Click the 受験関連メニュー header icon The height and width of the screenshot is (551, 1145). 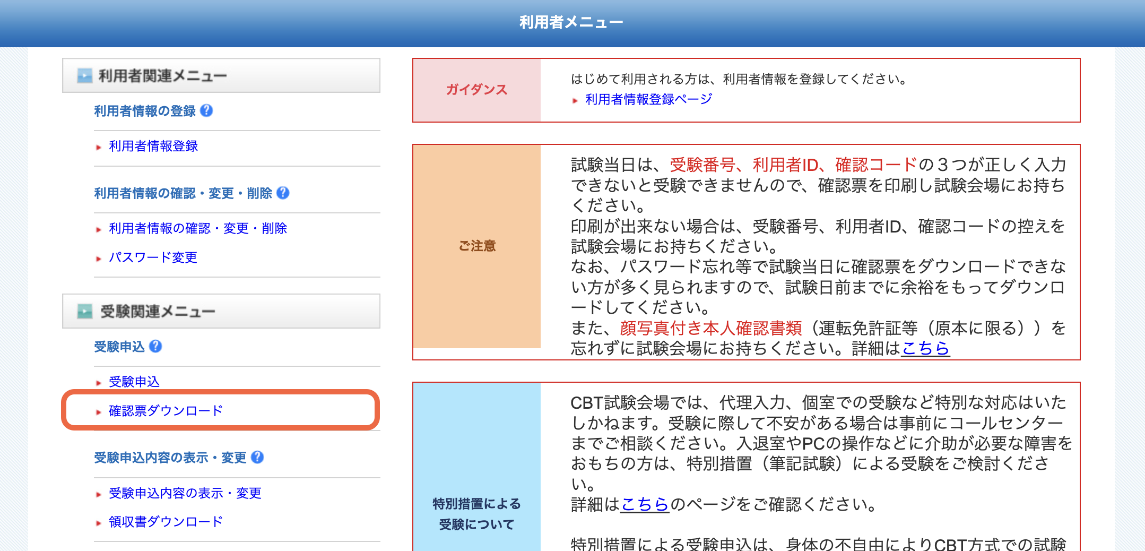[84, 311]
